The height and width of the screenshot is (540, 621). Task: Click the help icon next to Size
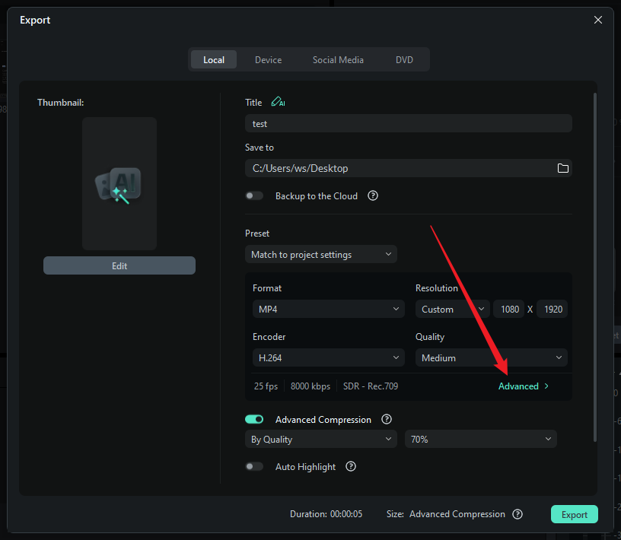[517, 514]
